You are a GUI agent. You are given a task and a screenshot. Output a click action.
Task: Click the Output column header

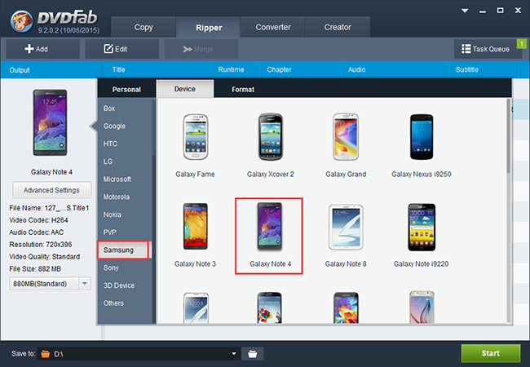pyautogui.click(x=20, y=70)
